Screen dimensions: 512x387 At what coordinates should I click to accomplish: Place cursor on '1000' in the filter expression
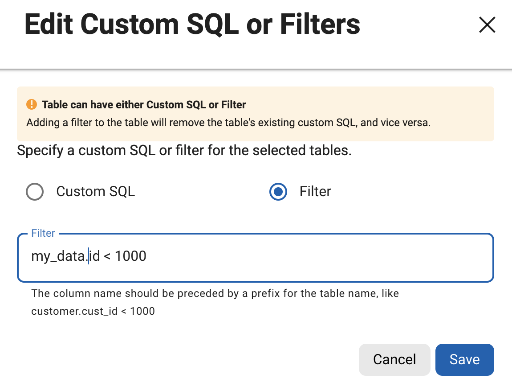point(130,256)
